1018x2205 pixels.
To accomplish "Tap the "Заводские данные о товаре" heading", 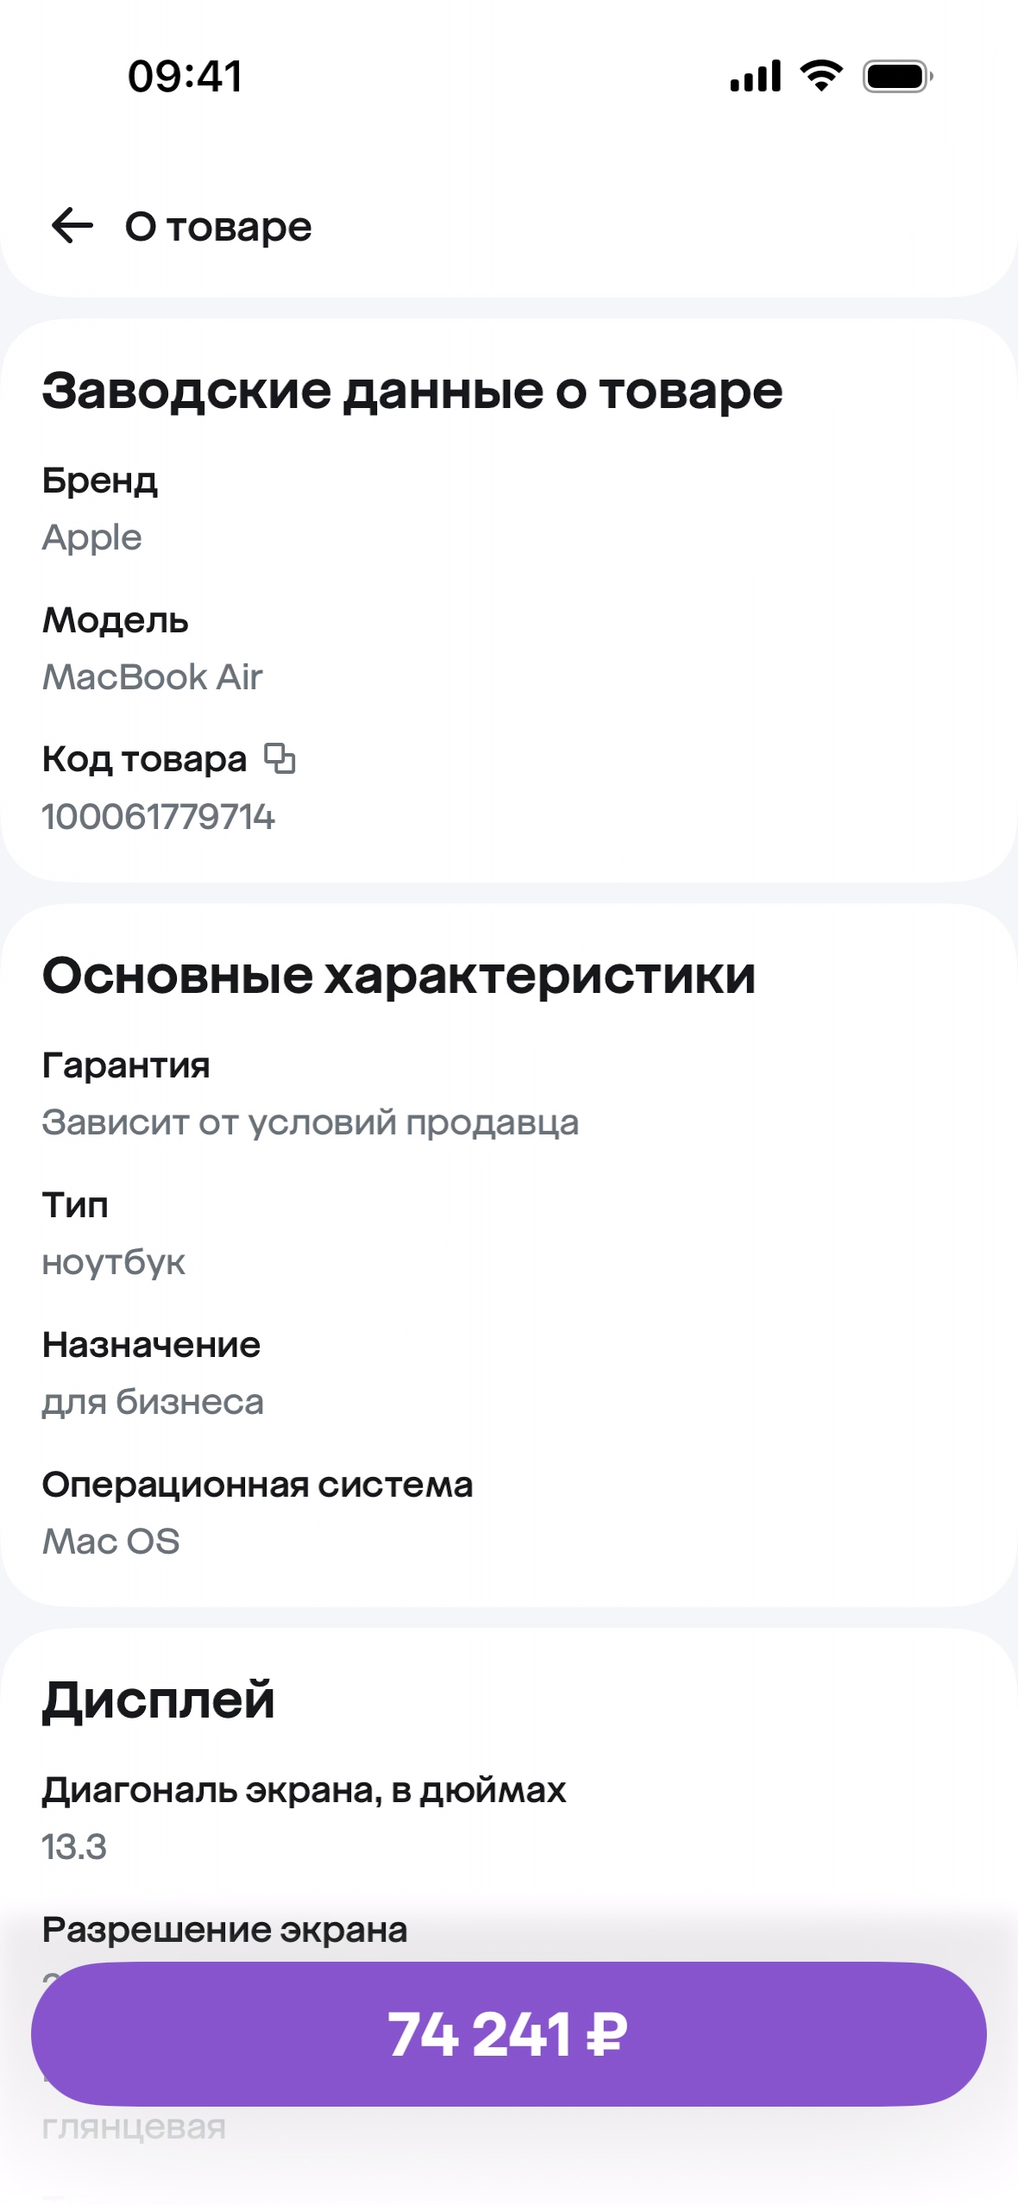I will pos(412,391).
